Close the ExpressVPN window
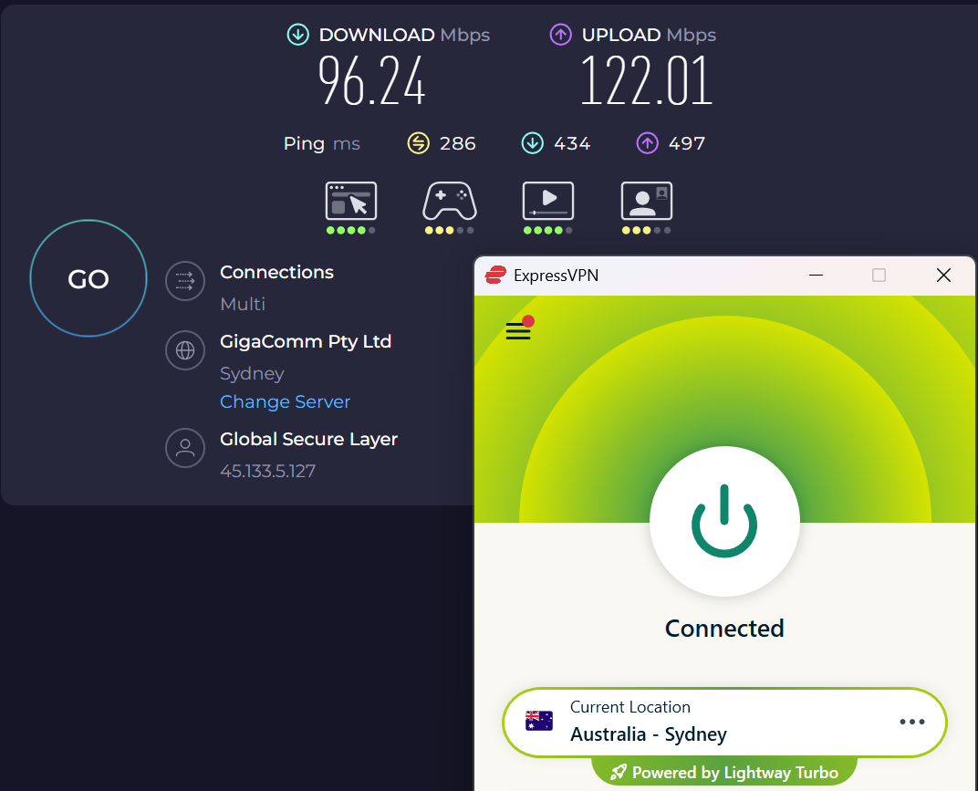This screenshot has height=791, width=978. [x=943, y=276]
